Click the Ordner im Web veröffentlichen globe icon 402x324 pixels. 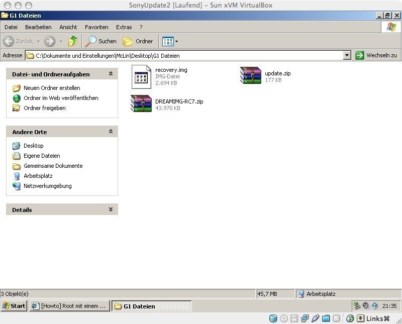[x=17, y=98]
